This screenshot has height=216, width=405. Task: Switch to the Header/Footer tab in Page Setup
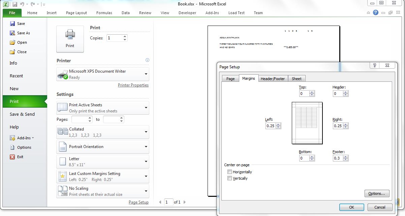tap(273, 78)
